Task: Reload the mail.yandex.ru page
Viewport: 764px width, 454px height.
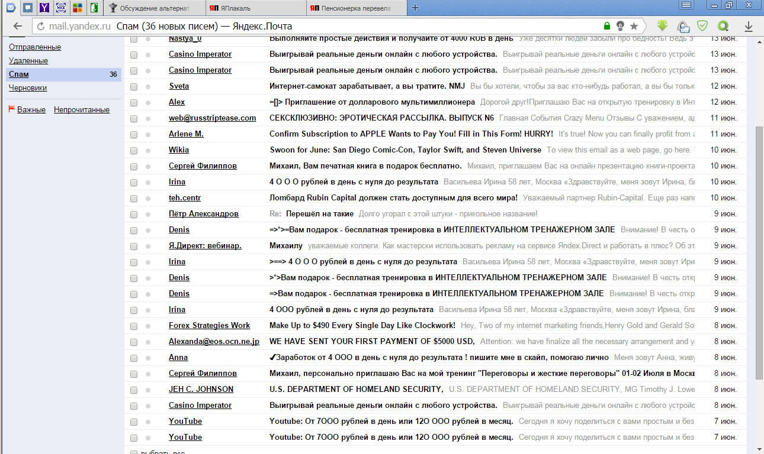Action: pos(41,26)
